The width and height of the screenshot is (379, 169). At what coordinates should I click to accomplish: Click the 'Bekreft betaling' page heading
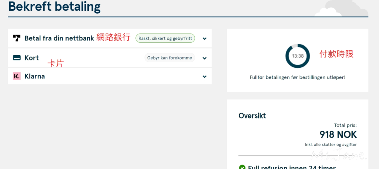pyautogui.click(x=54, y=7)
